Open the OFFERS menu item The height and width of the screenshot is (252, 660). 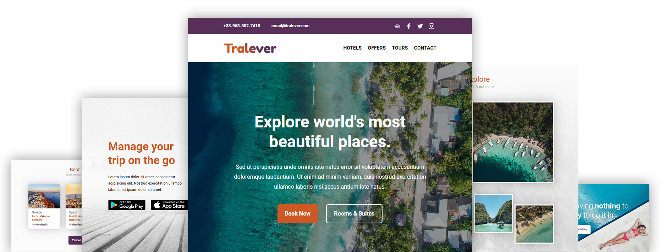click(376, 48)
